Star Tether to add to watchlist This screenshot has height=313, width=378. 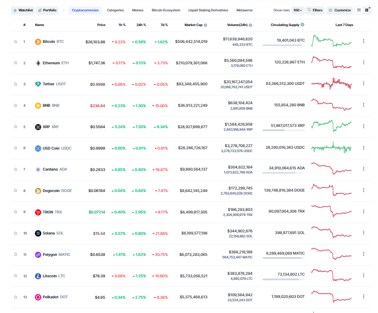16,84
